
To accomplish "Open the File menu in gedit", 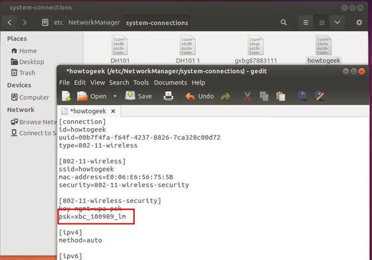I will [64, 82].
